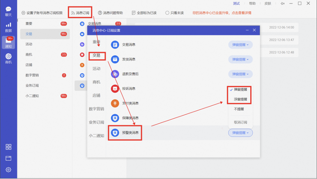Open the window panel icon in sidebar
Image resolution: width=317 pixels, height=179 pixels.
[9, 158]
